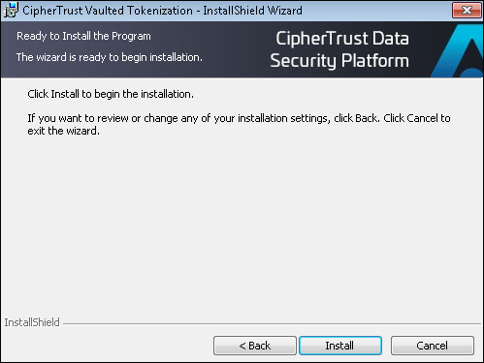
Task: Select the CipherTrust Vaulted Tokenization title bar text
Action: tap(108, 11)
